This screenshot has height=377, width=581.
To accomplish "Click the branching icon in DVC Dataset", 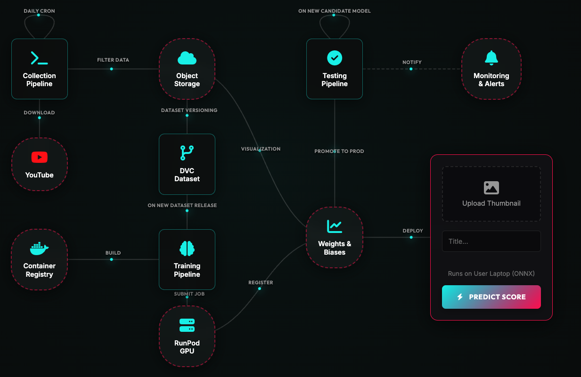I will click(187, 153).
